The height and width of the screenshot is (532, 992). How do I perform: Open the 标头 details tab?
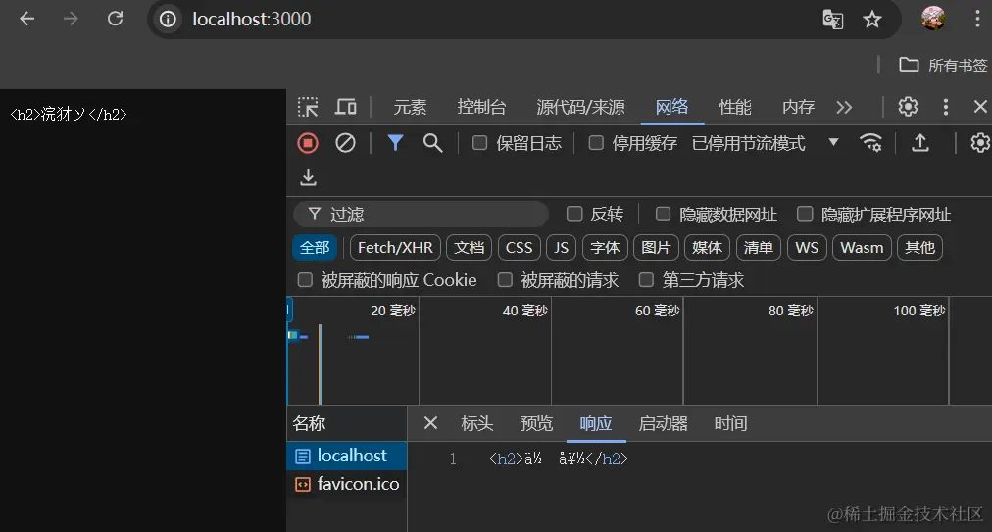(477, 423)
